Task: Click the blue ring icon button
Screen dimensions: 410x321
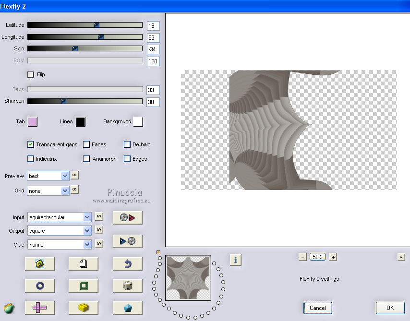Action: [x=40, y=285]
